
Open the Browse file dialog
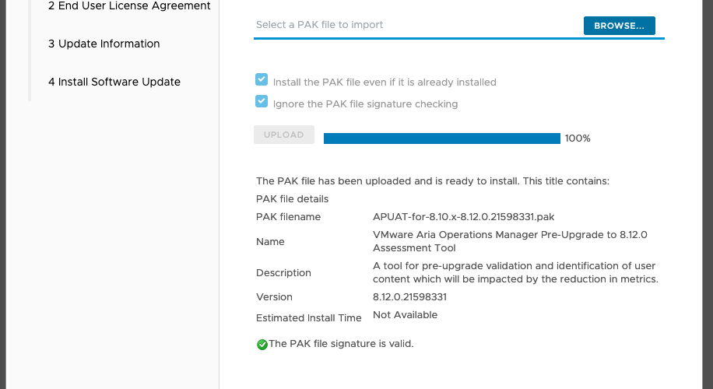click(620, 26)
